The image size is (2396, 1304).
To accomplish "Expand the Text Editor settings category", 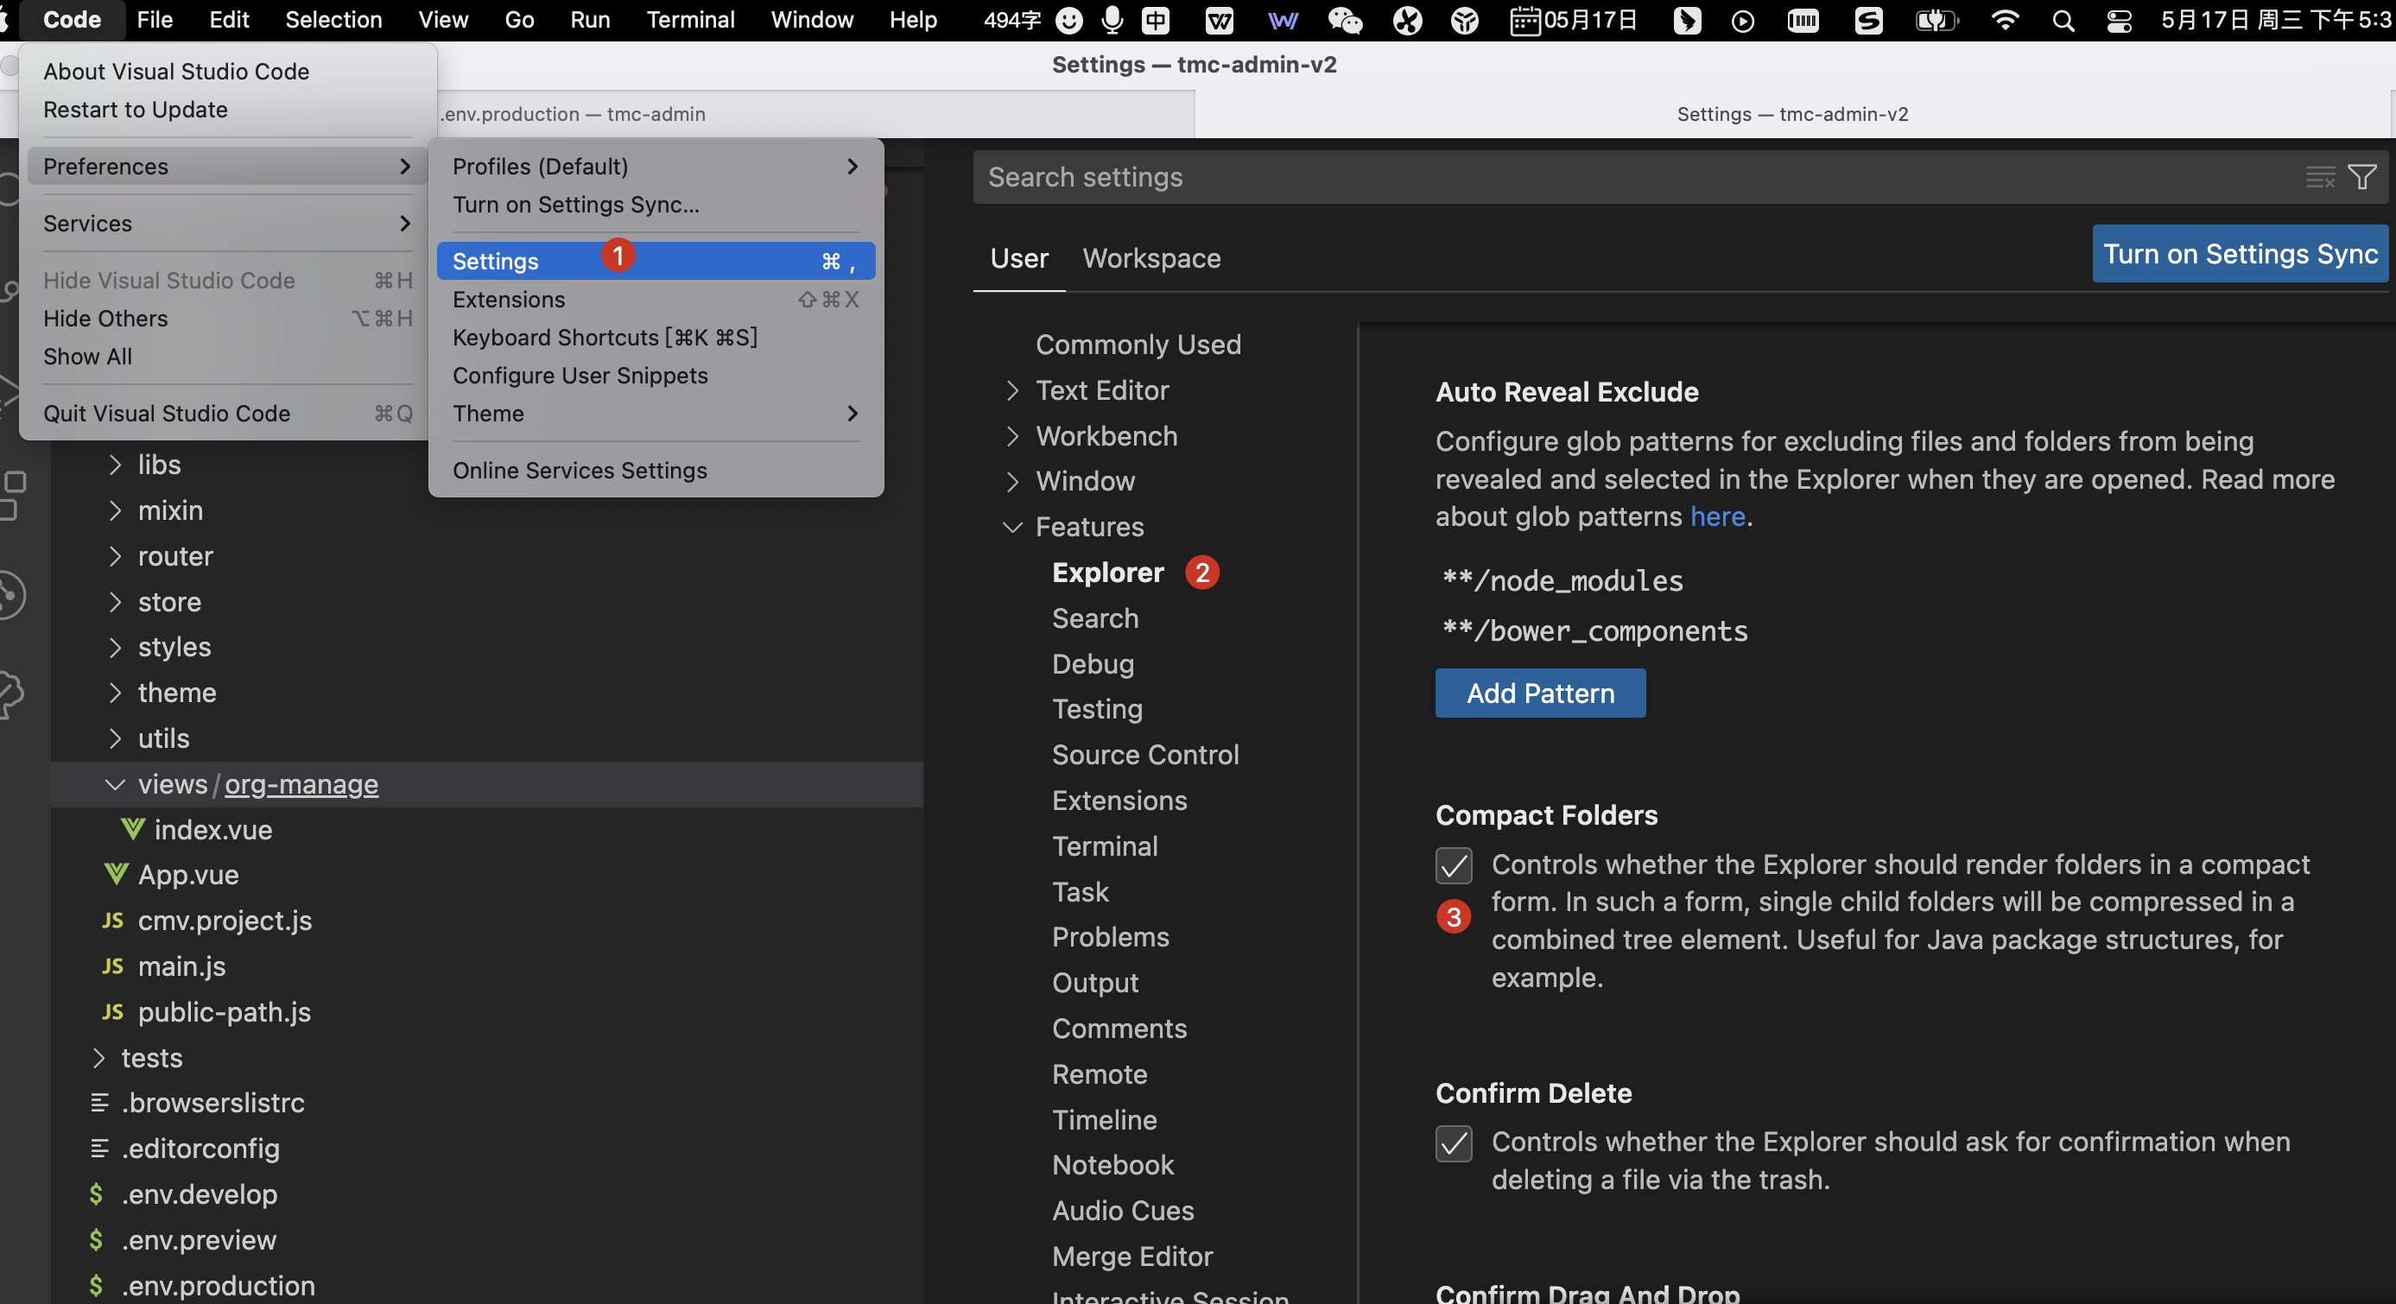I will pos(1013,390).
